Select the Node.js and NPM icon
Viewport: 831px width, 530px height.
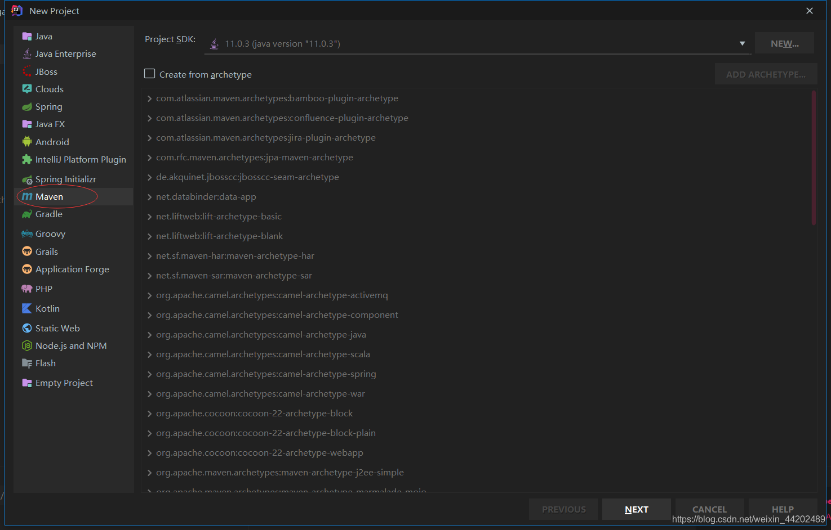click(x=26, y=346)
